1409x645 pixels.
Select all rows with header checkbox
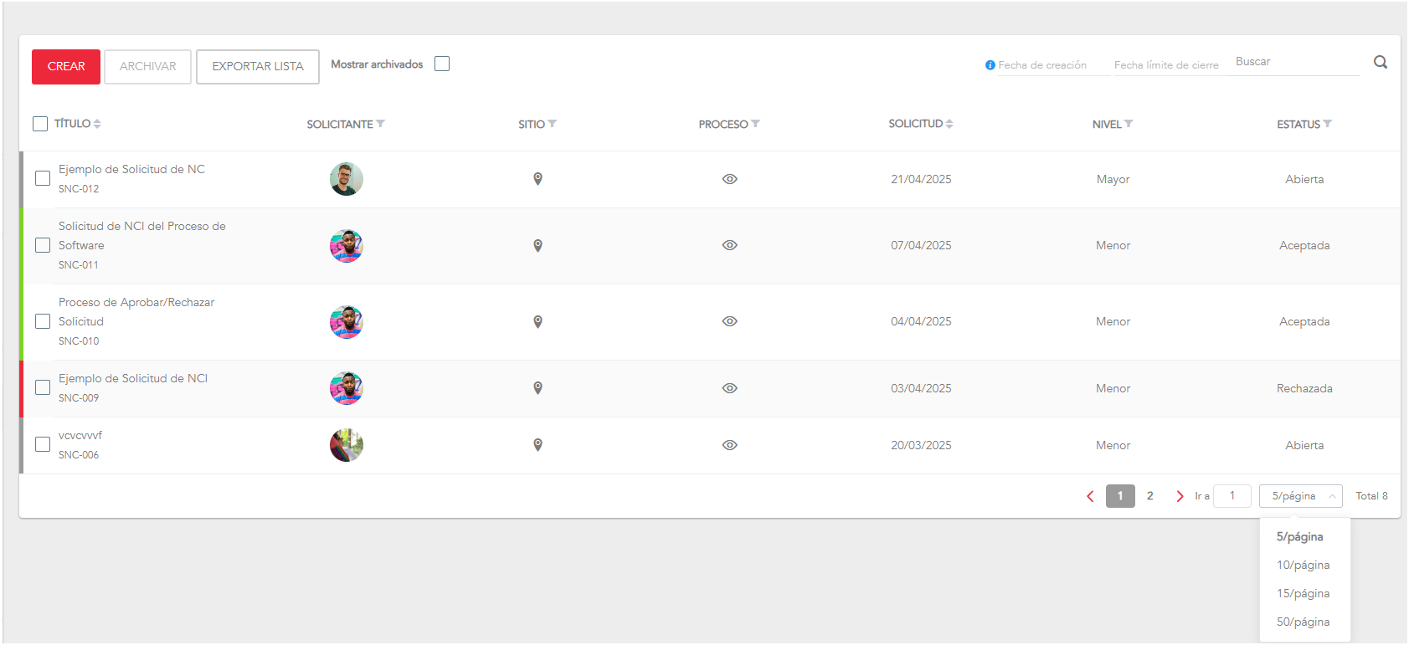click(40, 124)
